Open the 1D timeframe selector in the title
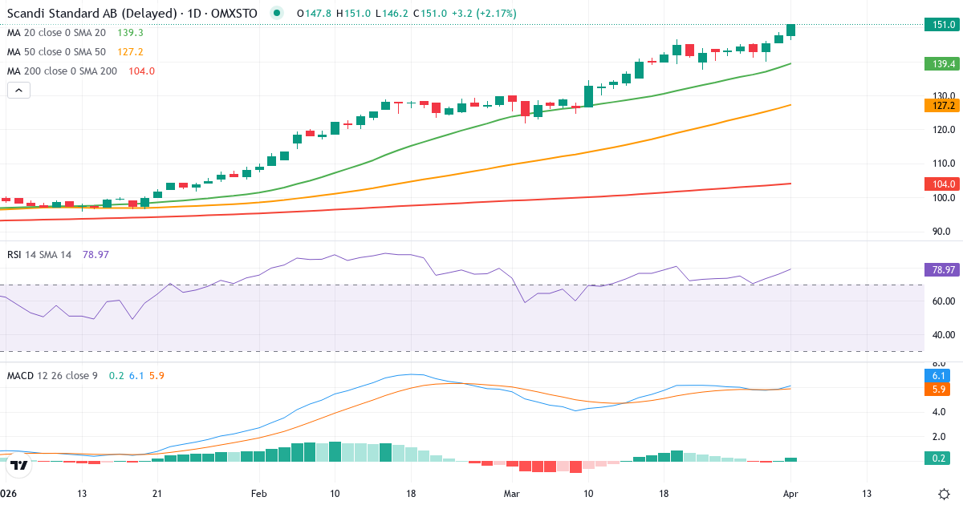 (x=193, y=14)
